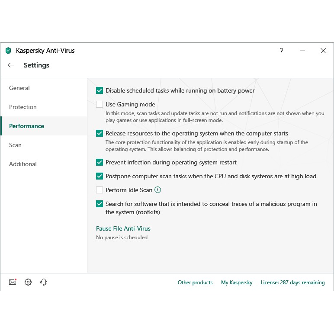The image size is (334, 334).
Task: Toggle the rootkits search checkbox
Action: [100, 204]
